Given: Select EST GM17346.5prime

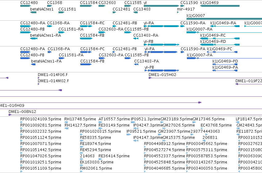Looking at the screenshot, I should click(194, 123).
